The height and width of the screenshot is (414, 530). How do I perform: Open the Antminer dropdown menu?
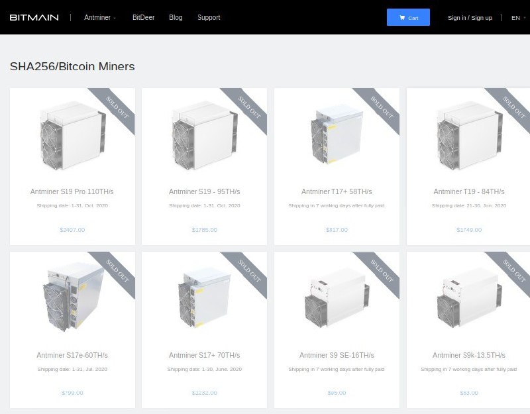100,18
